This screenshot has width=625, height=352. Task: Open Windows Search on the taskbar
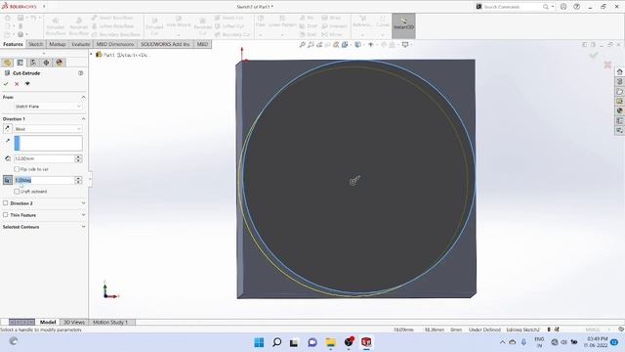click(x=276, y=342)
